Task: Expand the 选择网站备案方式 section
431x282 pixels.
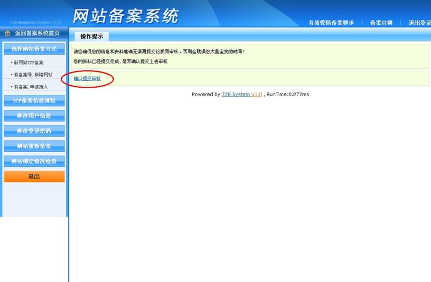Action: click(34, 49)
